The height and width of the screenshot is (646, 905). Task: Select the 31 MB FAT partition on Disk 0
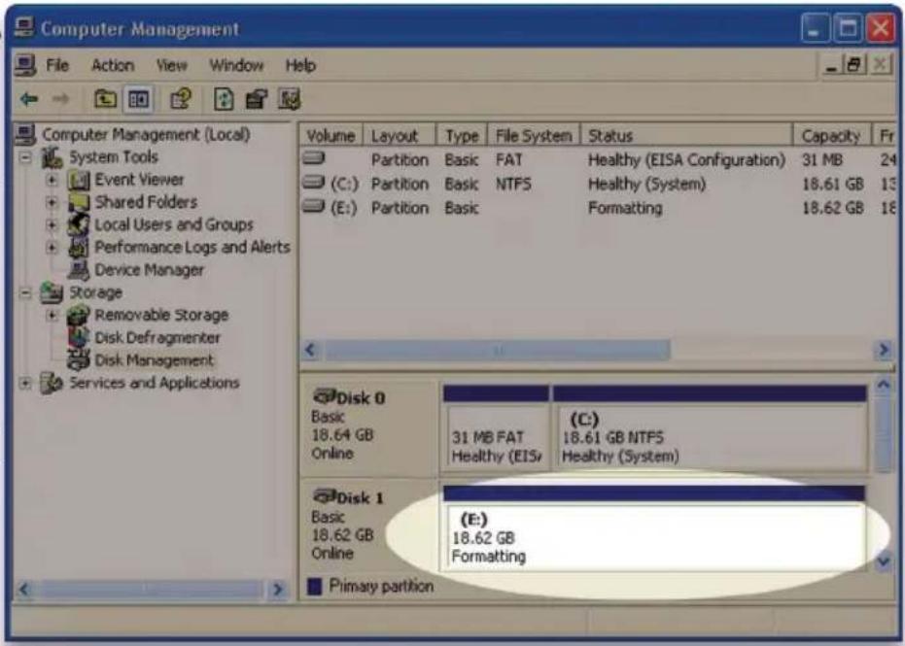496,427
